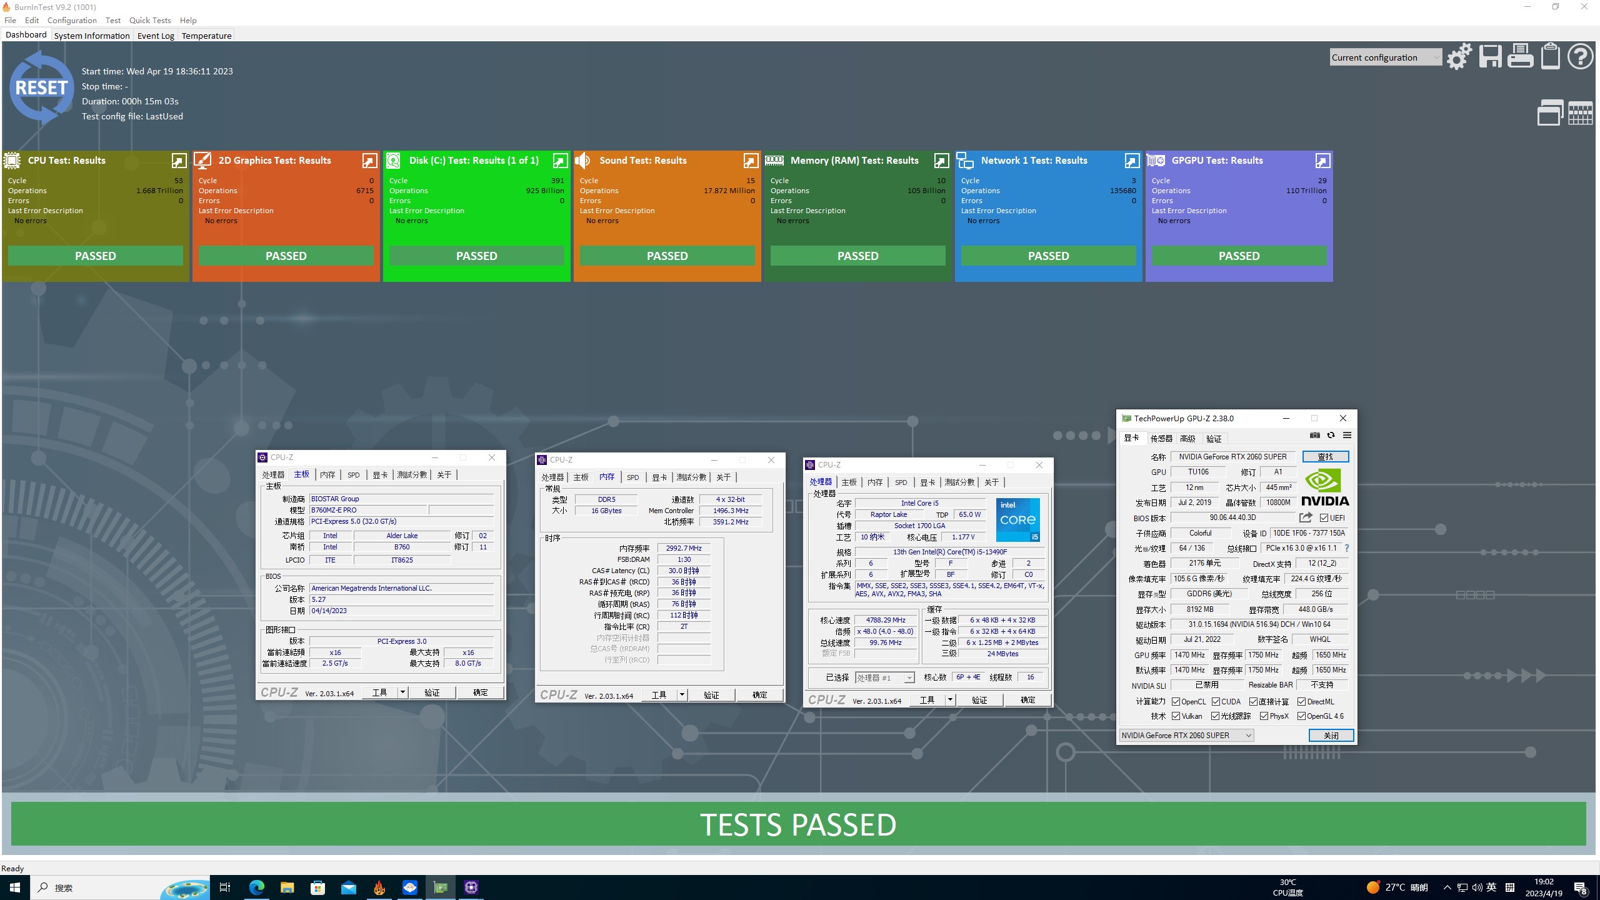Click 工具 button in processor CPU-Z window

(927, 700)
